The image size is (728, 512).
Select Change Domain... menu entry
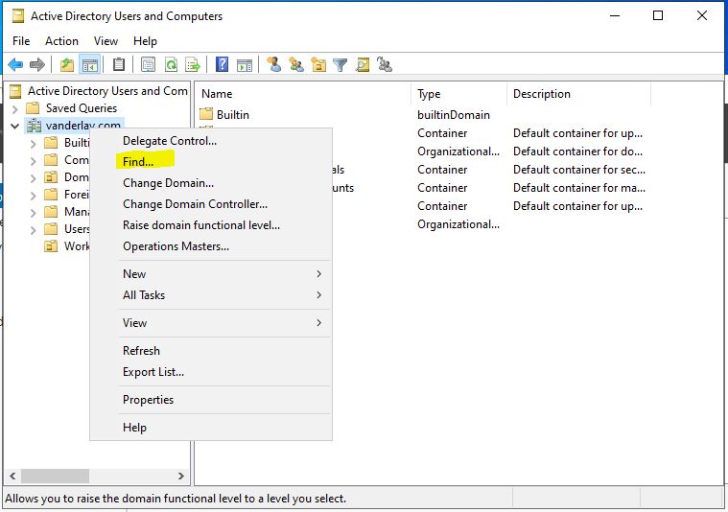(x=211, y=183)
